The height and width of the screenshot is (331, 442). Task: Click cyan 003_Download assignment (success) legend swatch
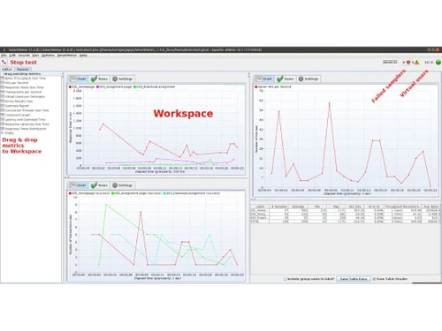[164, 193]
